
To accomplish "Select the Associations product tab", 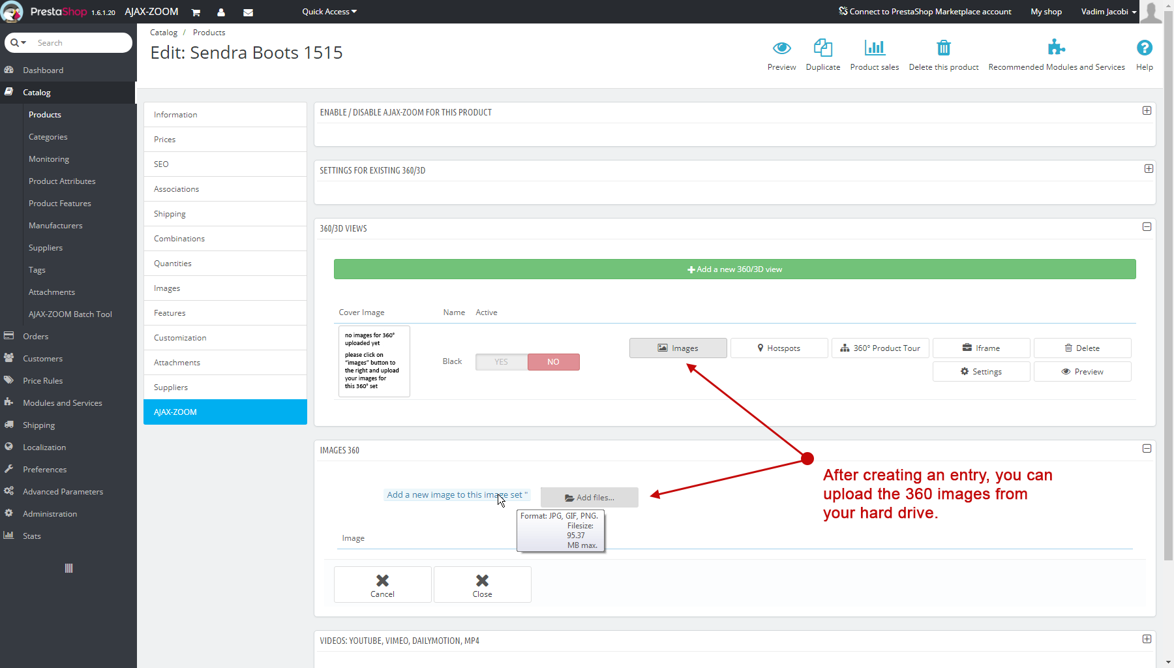I will coord(225,189).
